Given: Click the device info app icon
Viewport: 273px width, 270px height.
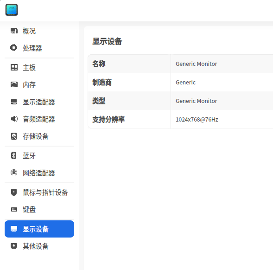Looking at the screenshot, I should [x=12, y=10].
